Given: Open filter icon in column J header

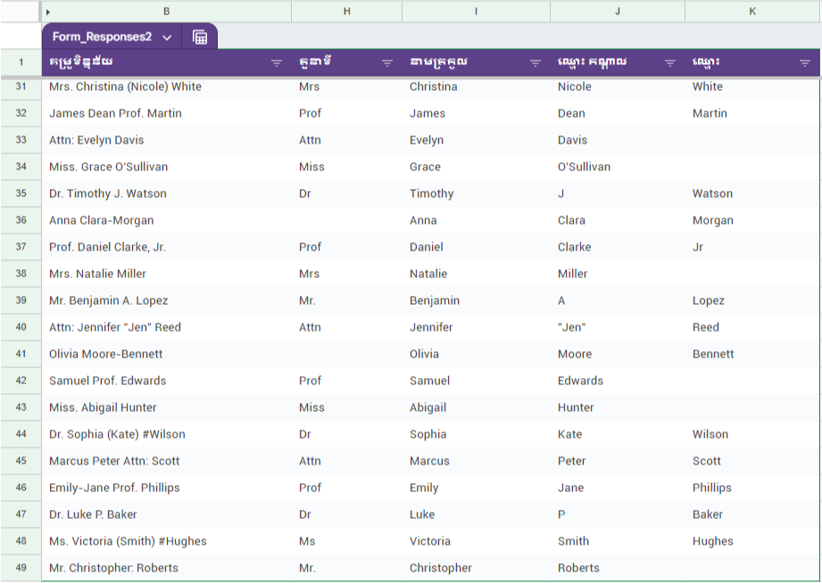Looking at the screenshot, I should [x=670, y=62].
